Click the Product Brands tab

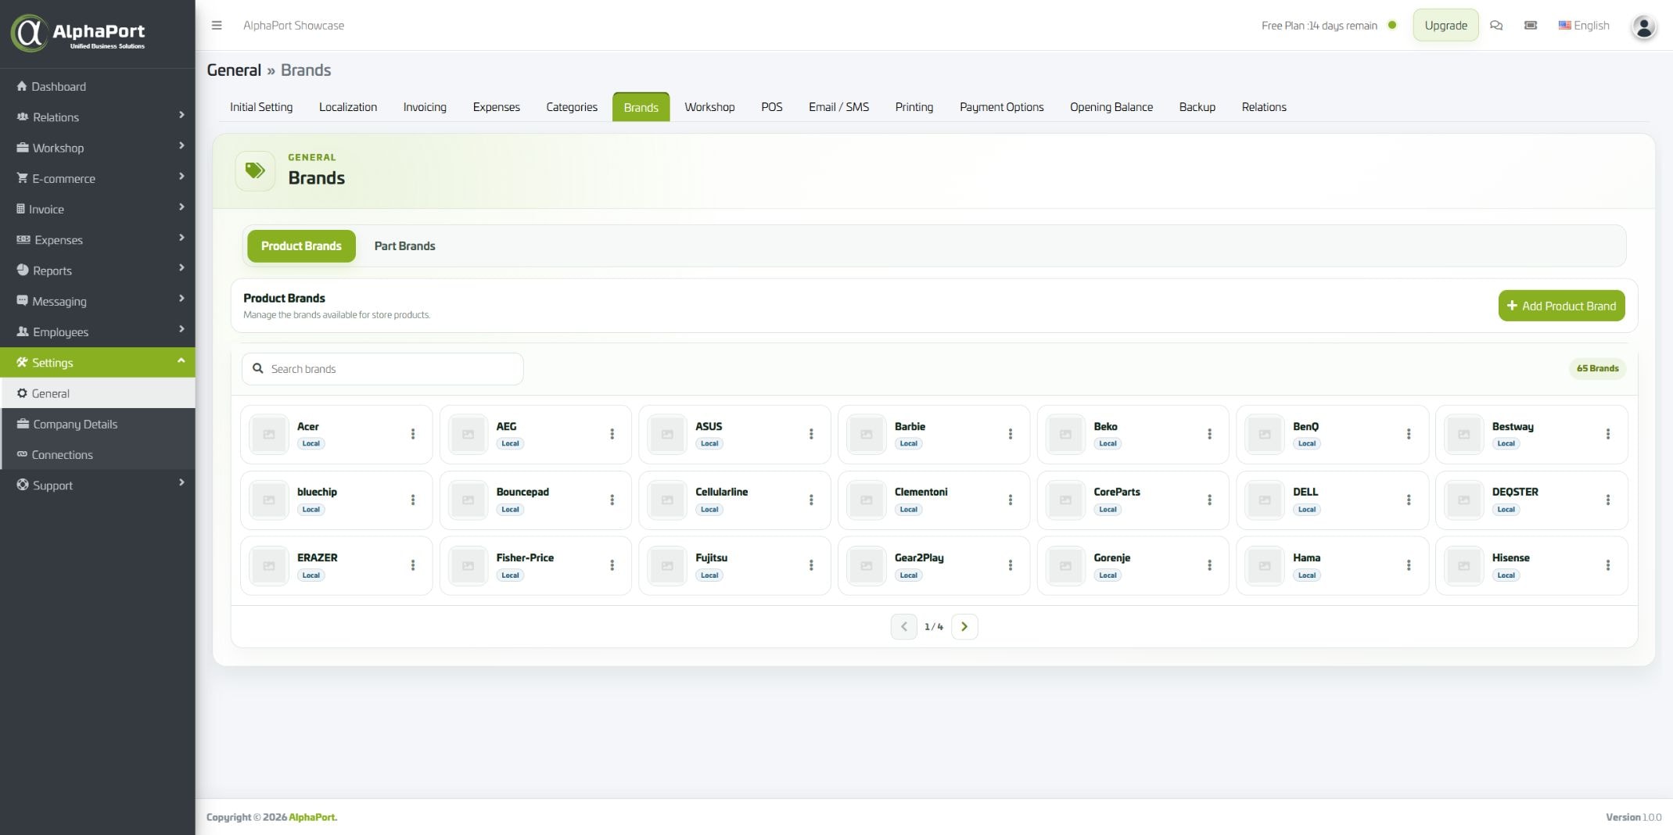301,246
